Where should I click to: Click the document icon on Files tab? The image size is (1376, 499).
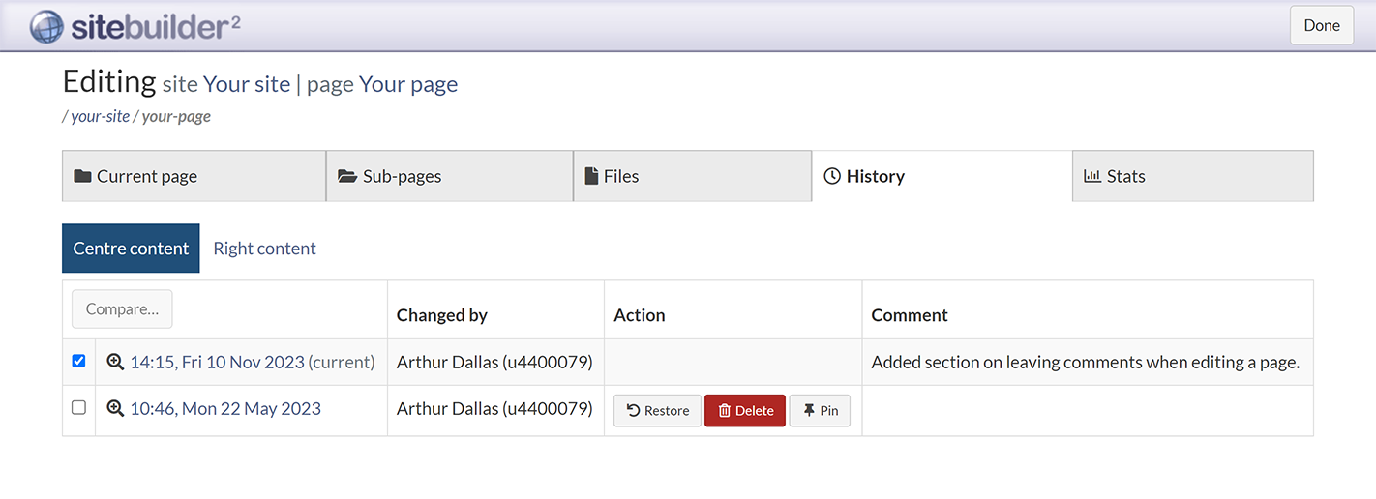[x=591, y=176]
